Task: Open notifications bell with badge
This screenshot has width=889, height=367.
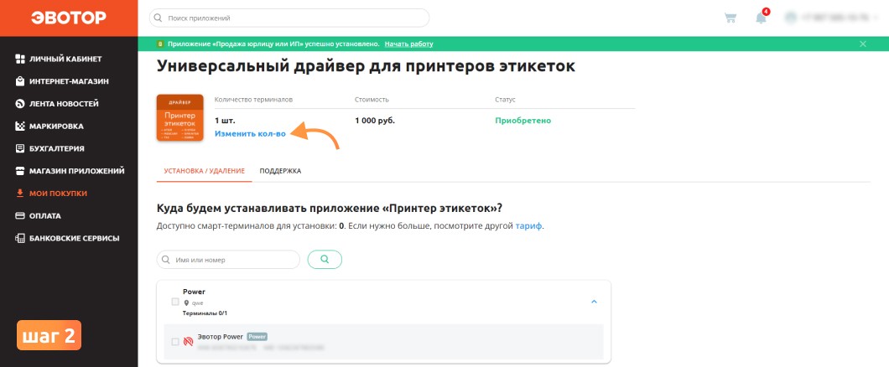Action: 762,18
